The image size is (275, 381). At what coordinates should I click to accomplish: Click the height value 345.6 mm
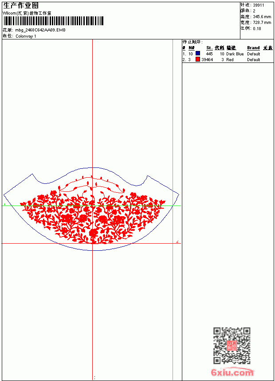[262, 17]
